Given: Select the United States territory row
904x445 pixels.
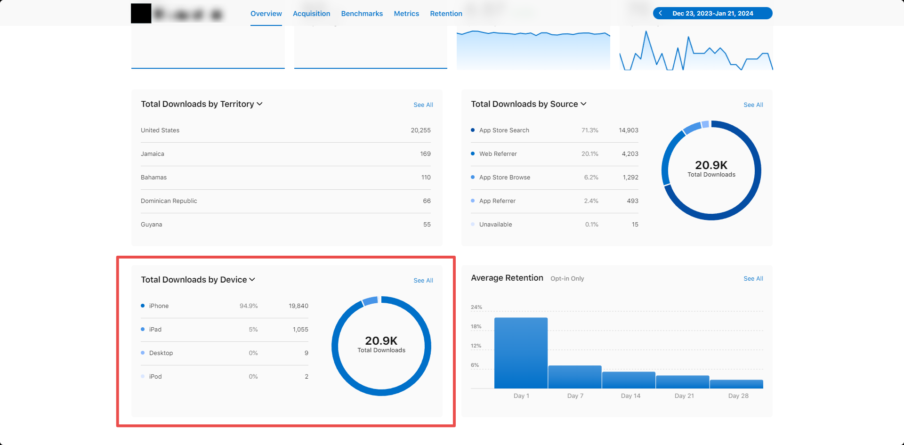Looking at the screenshot, I should coord(286,130).
